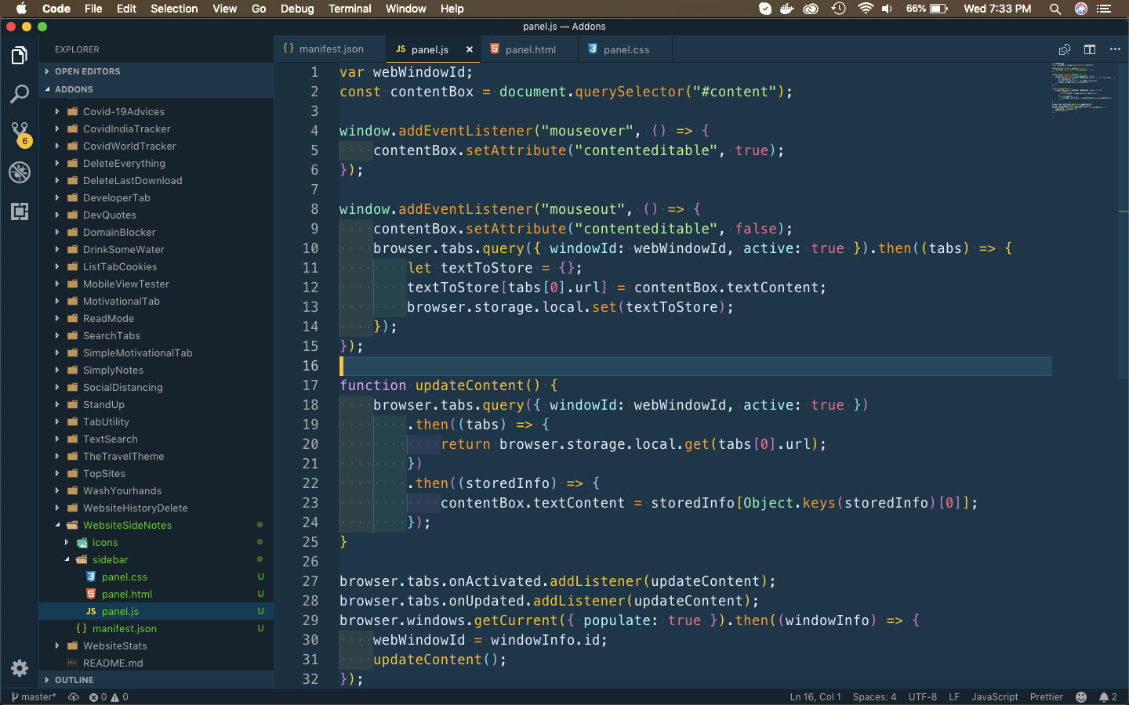
Task: Click the Wed 7:33 PM clock
Action: pyautogui.click(x=997, y=9)
